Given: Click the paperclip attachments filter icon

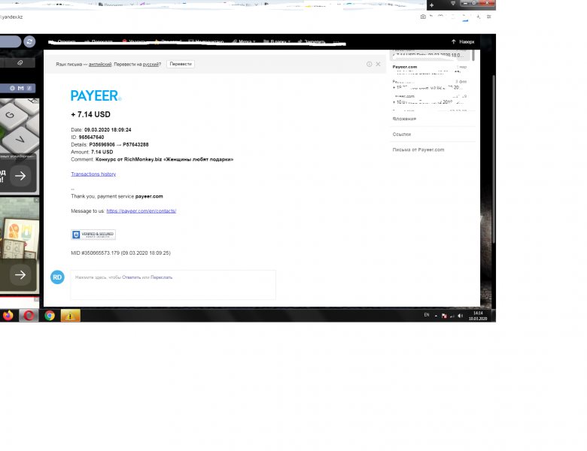Looking at the screenshot, I should pos(20,63).
